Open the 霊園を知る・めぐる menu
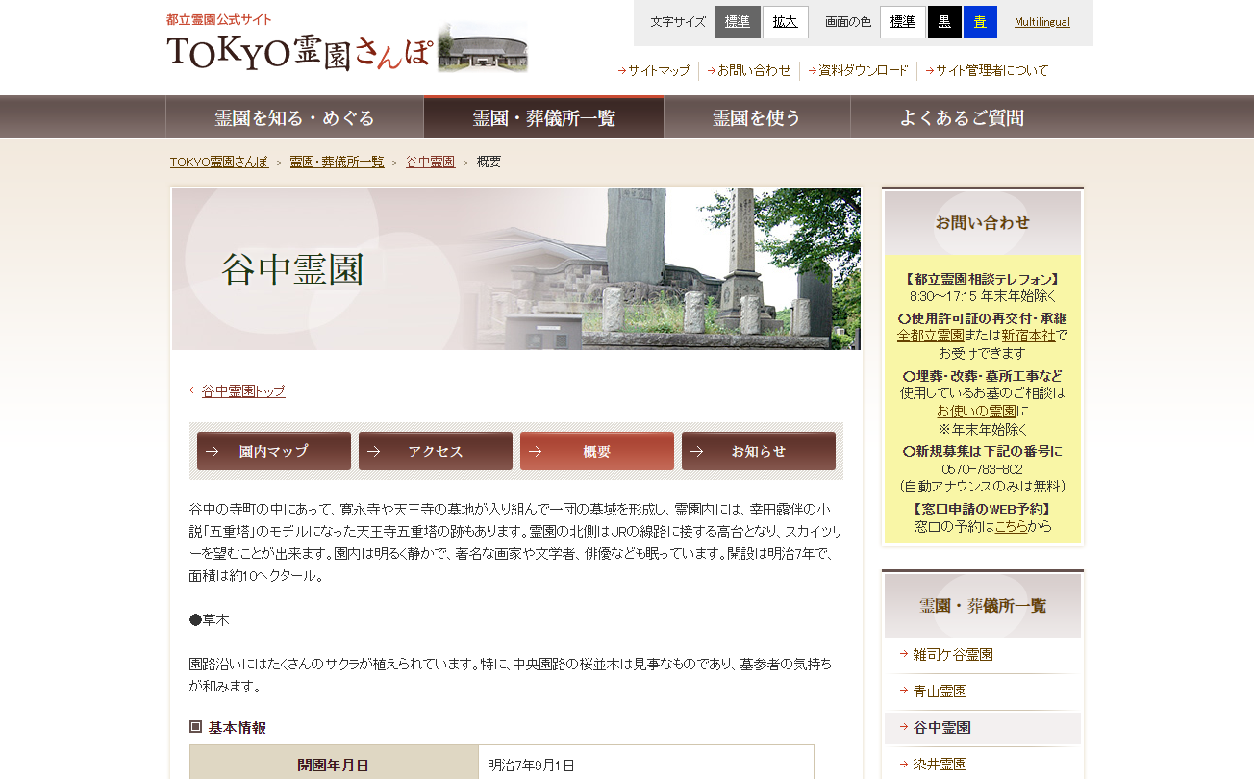The image size is (1254, 779). [x=294, y=118]
